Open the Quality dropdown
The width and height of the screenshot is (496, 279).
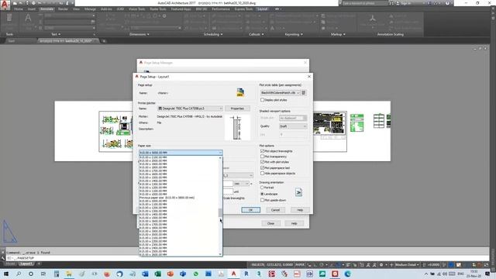[x=293, y=126]
